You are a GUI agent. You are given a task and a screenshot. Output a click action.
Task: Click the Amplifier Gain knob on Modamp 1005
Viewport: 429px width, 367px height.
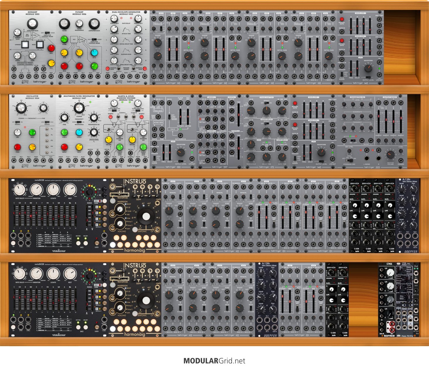point(33,24)
